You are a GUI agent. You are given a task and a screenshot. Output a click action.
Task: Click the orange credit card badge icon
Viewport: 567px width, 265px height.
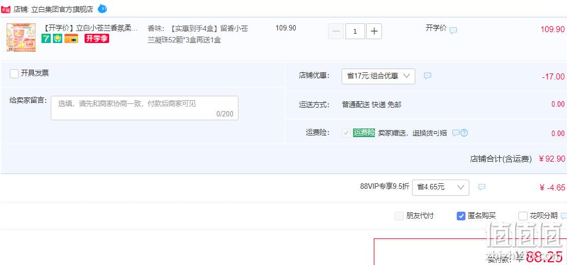(71, 38)
